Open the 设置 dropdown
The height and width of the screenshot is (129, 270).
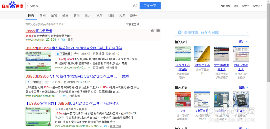click(245, 6)
